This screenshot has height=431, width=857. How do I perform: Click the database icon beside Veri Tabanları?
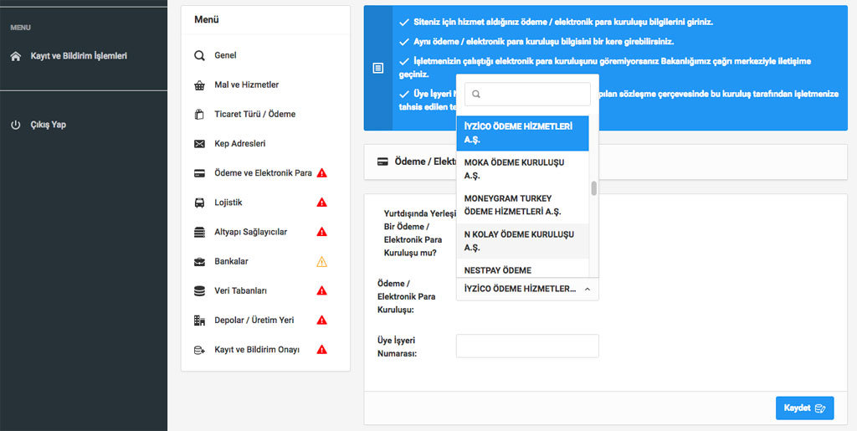199,291
